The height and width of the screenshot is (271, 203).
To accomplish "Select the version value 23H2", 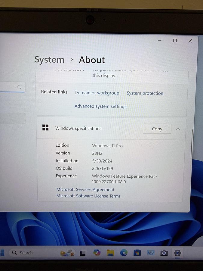I will pyautogui.click(x=97, y=153).
